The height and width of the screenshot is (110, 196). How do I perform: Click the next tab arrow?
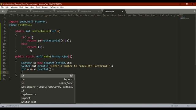coord(4,11)
